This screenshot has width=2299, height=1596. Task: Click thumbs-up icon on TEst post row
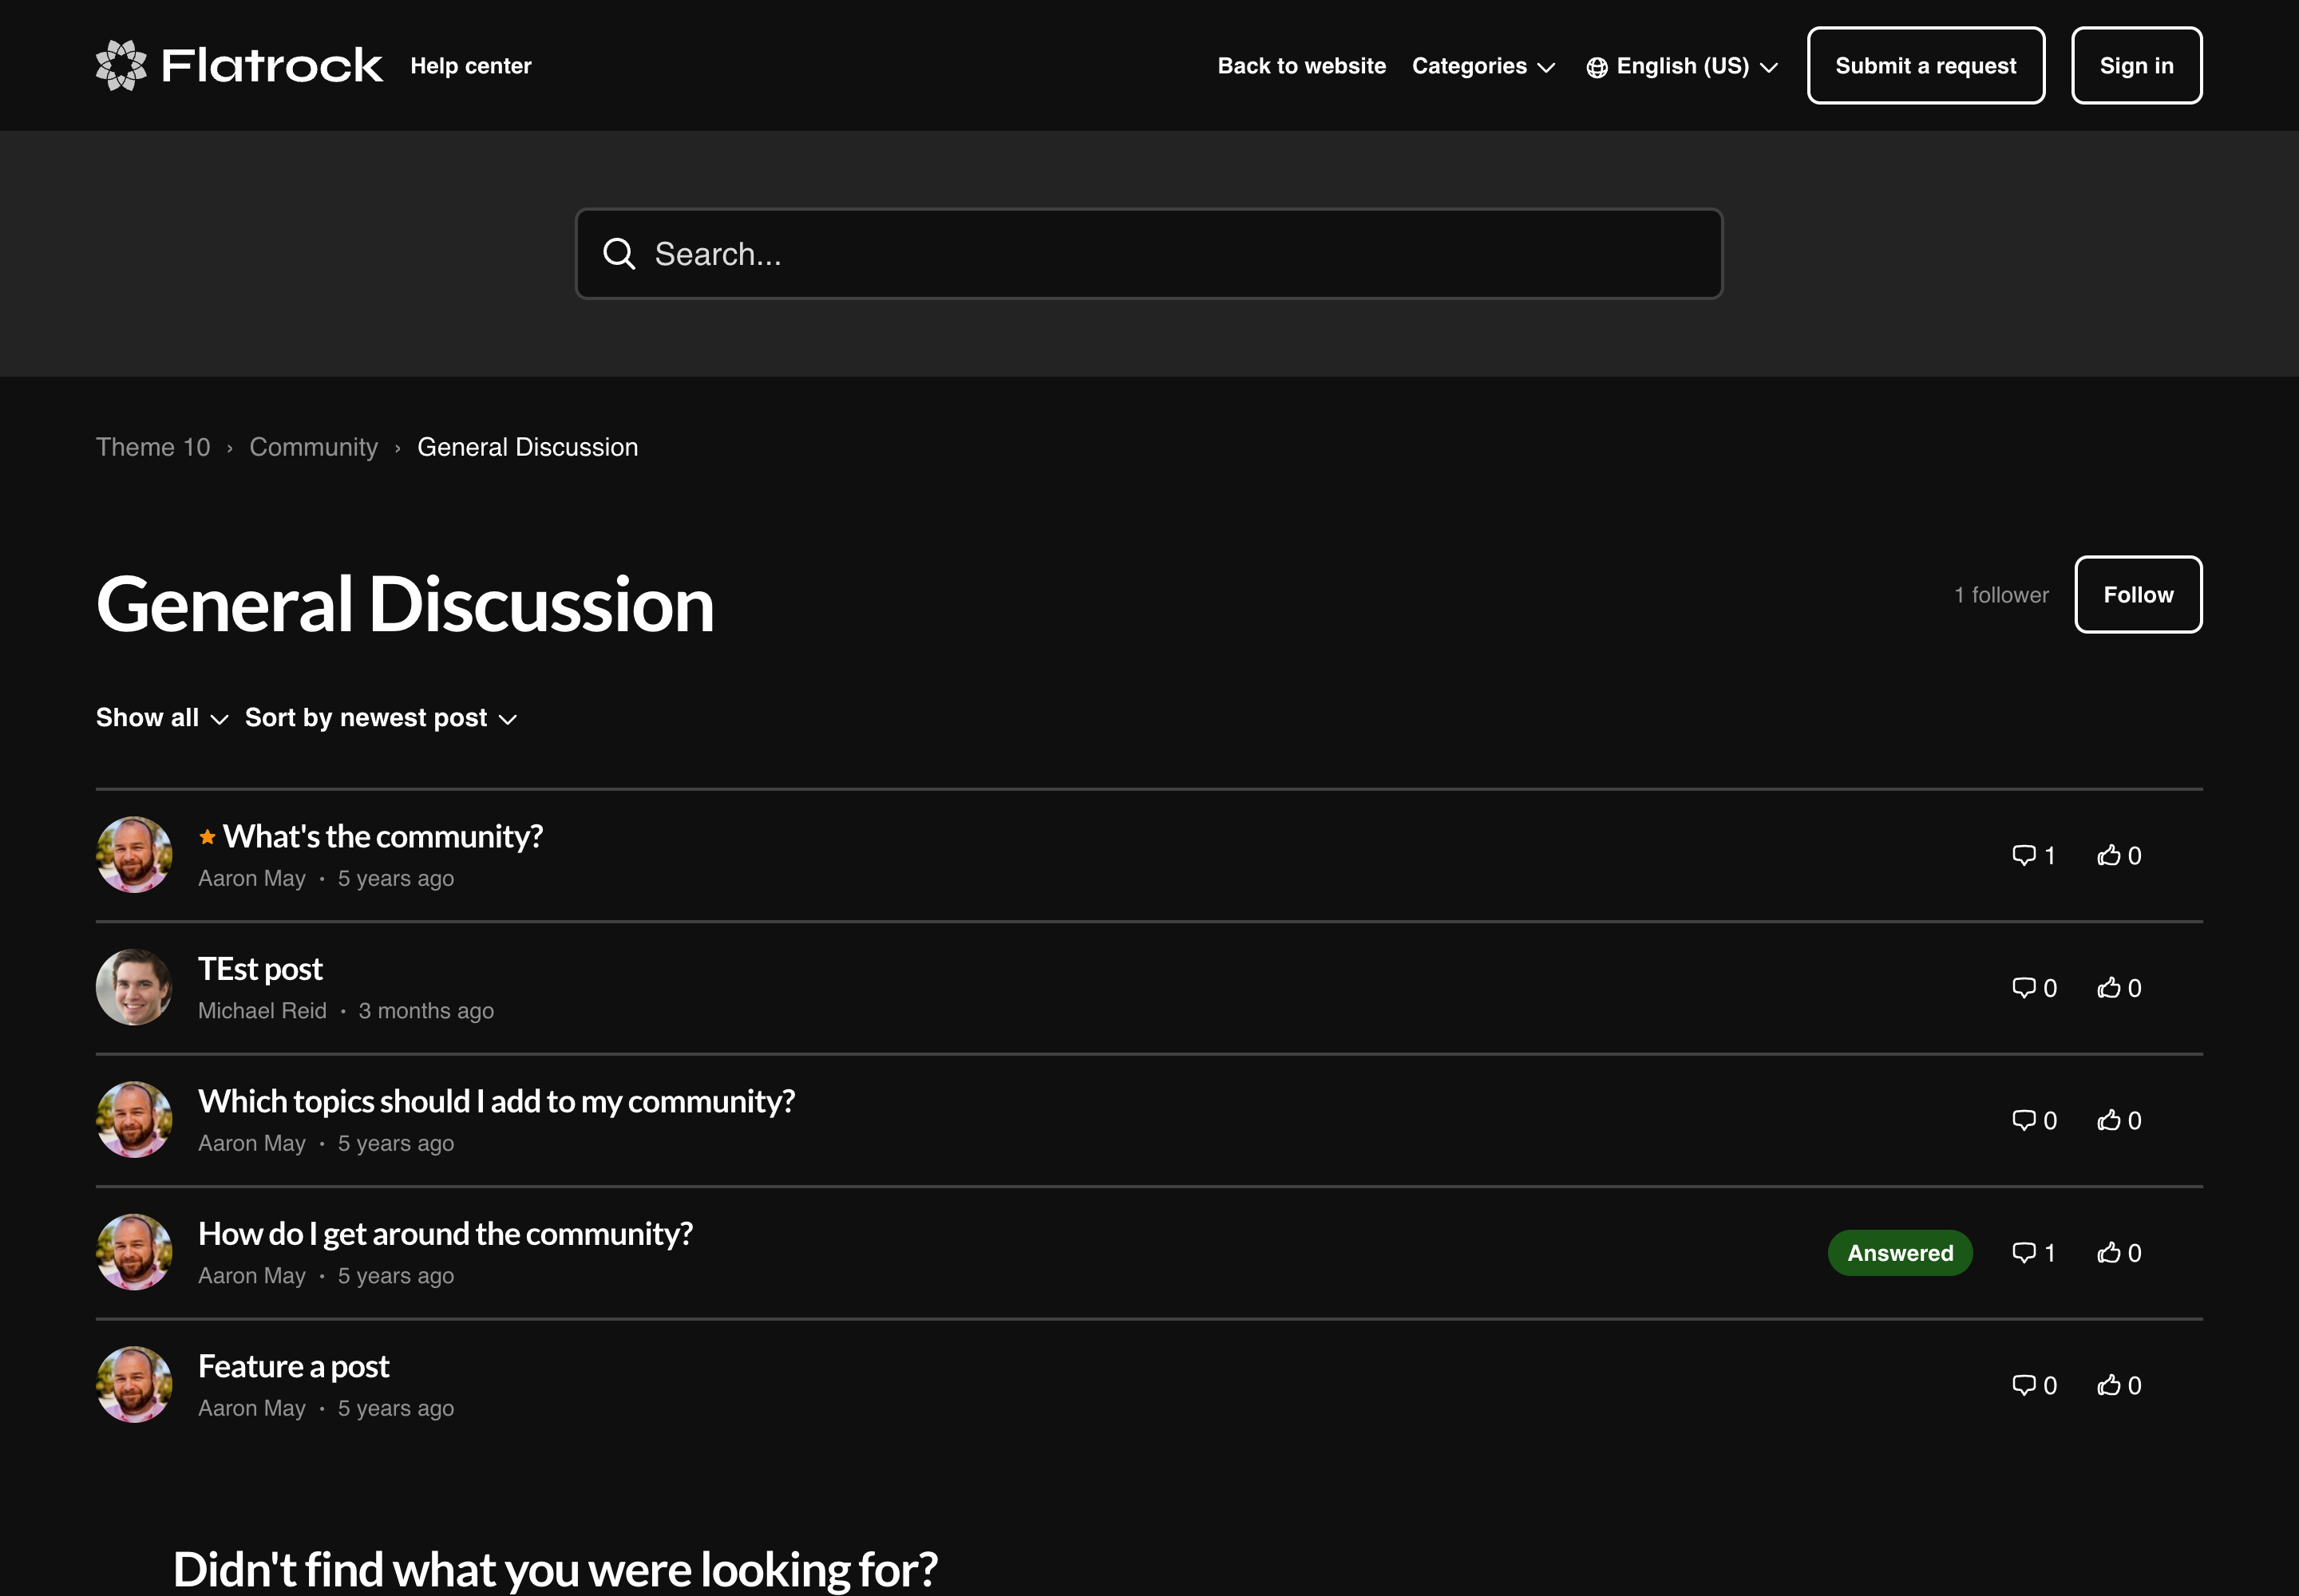tap(2109, 988)
